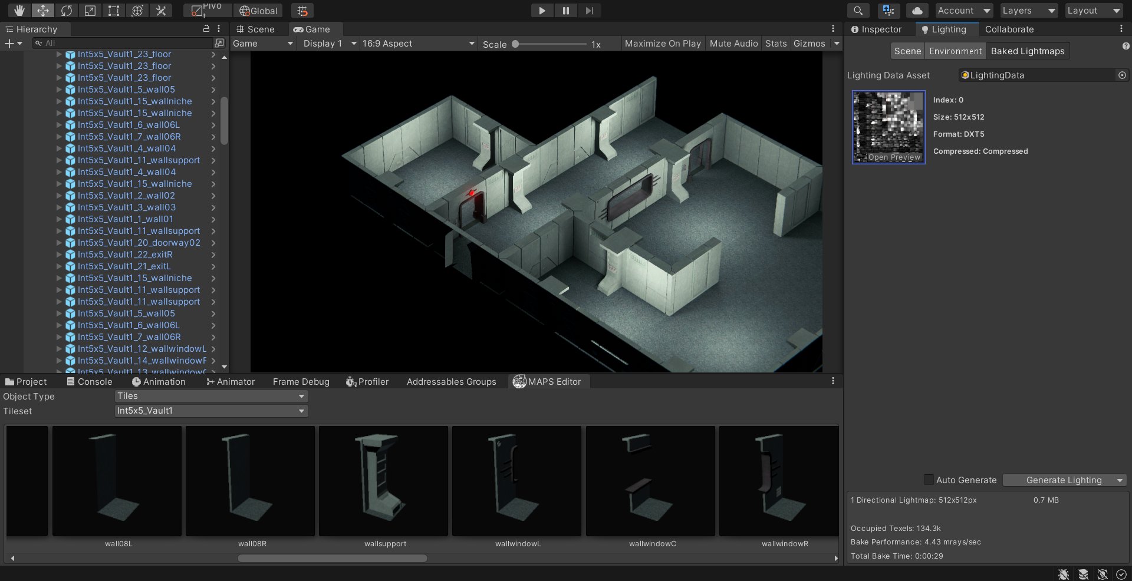The image size is (1132, 581).
Task: Pick Lighting Data Asset object selector
Action: (x=1122, y=75)
